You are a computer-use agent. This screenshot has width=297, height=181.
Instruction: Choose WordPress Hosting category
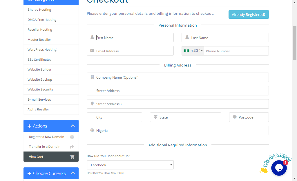click(51, 50)
